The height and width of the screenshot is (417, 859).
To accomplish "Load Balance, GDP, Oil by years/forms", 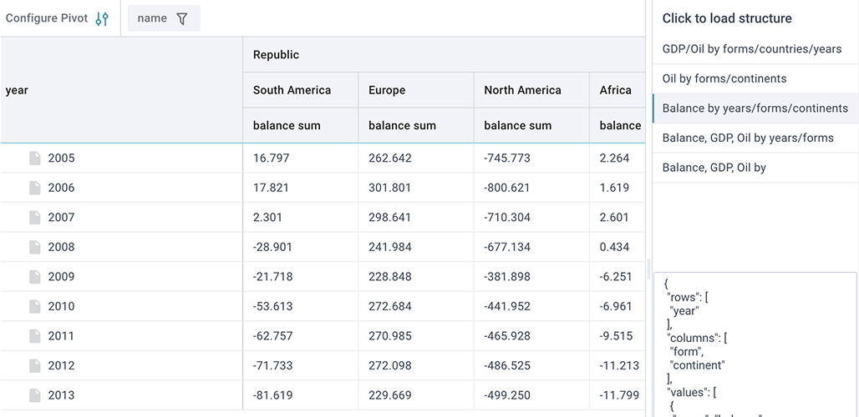I will [x=748, y=138].
